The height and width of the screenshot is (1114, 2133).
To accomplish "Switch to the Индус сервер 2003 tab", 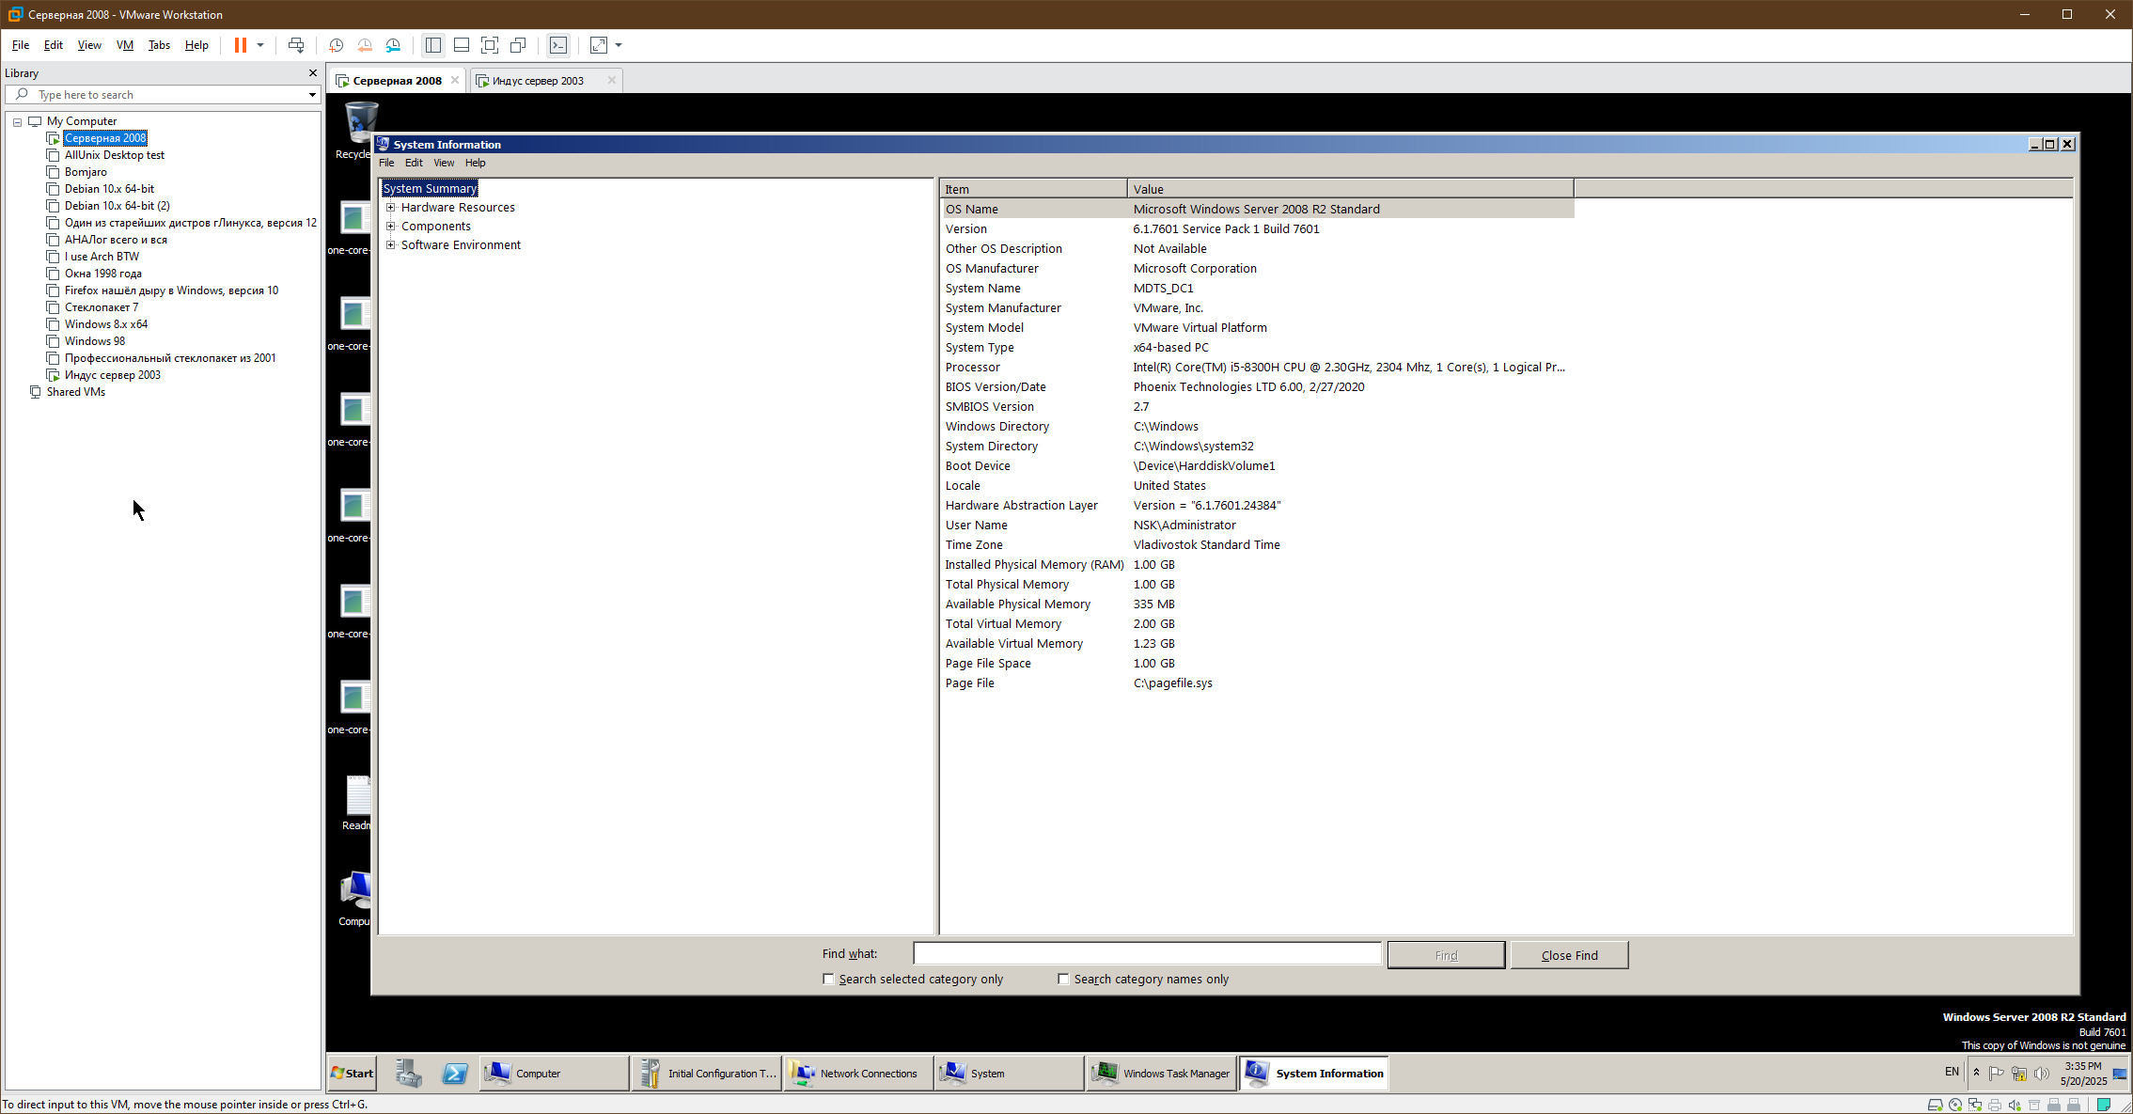I will (x=538, y=81).
